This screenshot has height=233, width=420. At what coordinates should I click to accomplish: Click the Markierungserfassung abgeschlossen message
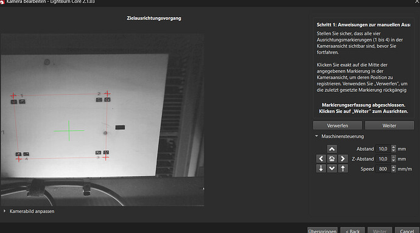(x=363, y=108)
